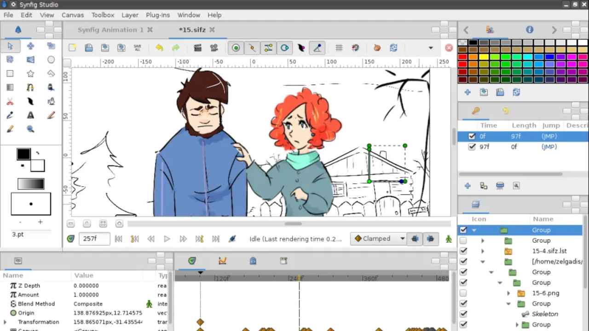Toggle tangent handles display button
Image resolution: width=589 pixels, height=331 pixels.
point(268,48)
